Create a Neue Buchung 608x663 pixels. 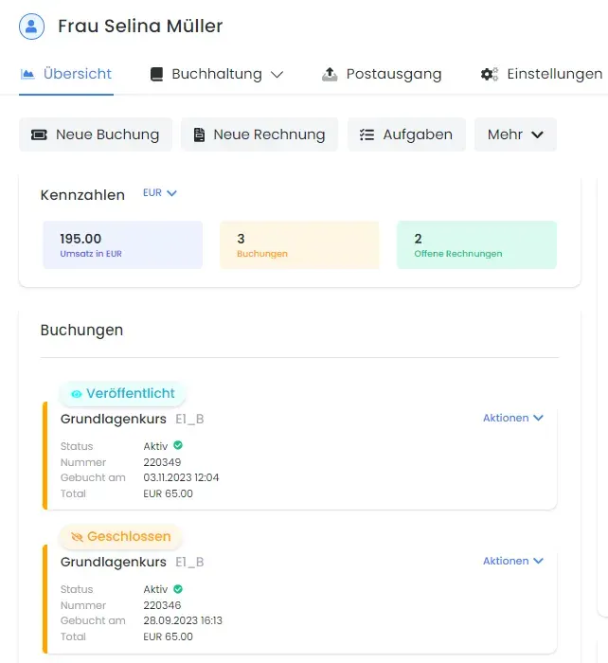tap(96, 134)
